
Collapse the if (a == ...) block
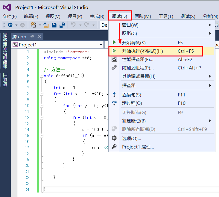pyautogui.click(x=42, y=136)
